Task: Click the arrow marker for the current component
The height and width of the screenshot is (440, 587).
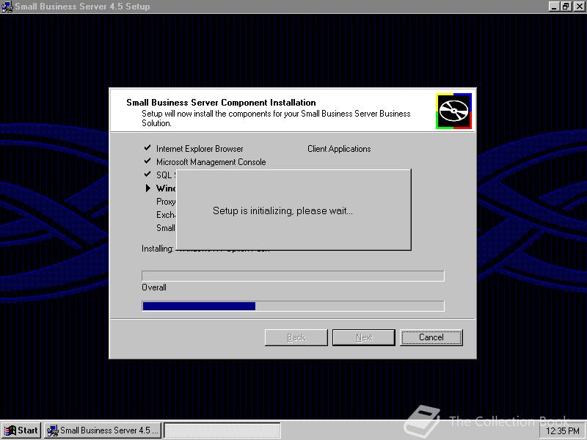Action: [x=148, y=188]
